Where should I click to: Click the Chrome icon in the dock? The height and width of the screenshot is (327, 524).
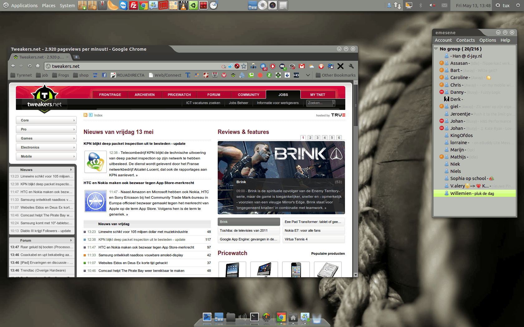[281, 317]
